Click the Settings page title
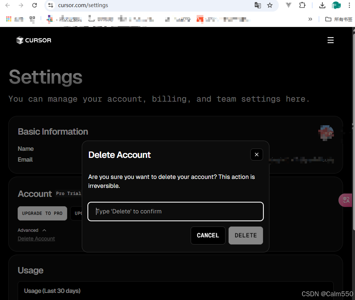Viewport: 355px width, 300px height. pos(45,77)
